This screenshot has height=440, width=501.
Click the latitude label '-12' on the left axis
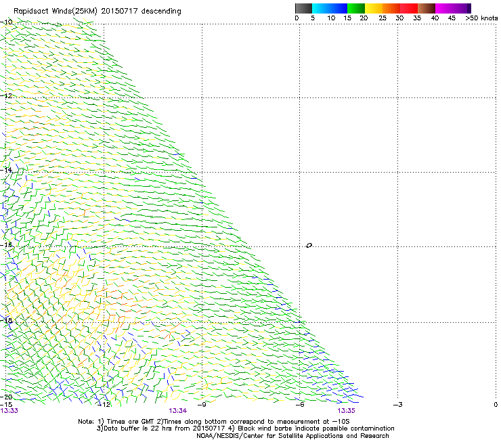[x=6, y=96]
